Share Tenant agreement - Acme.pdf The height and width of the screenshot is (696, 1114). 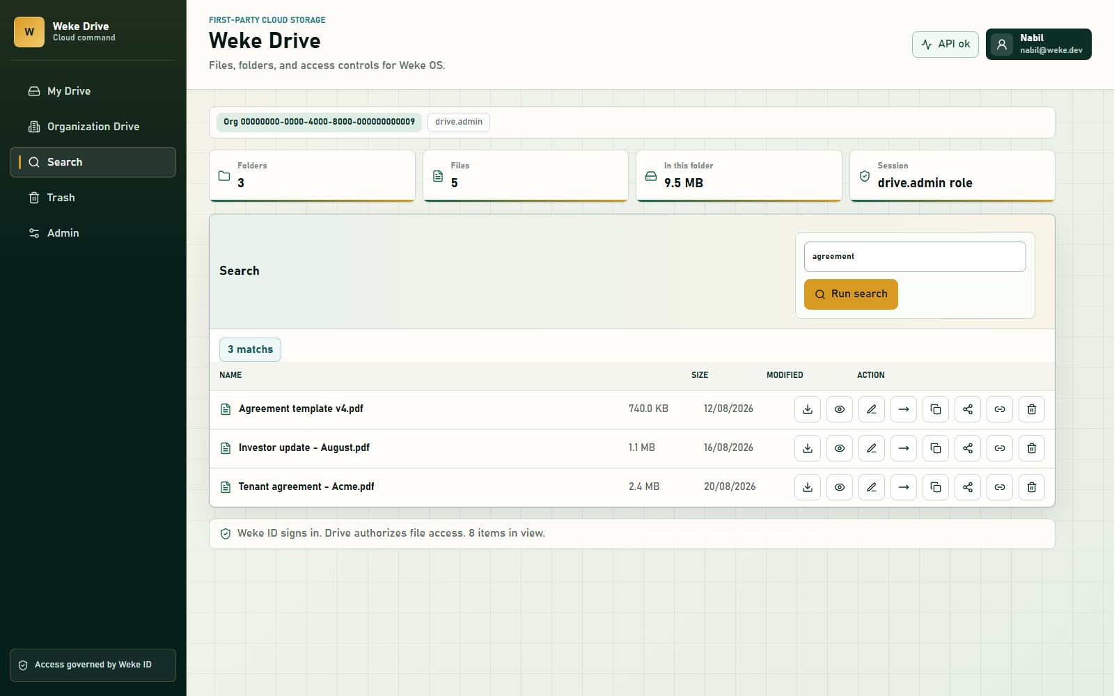click(x=968, y=487)
